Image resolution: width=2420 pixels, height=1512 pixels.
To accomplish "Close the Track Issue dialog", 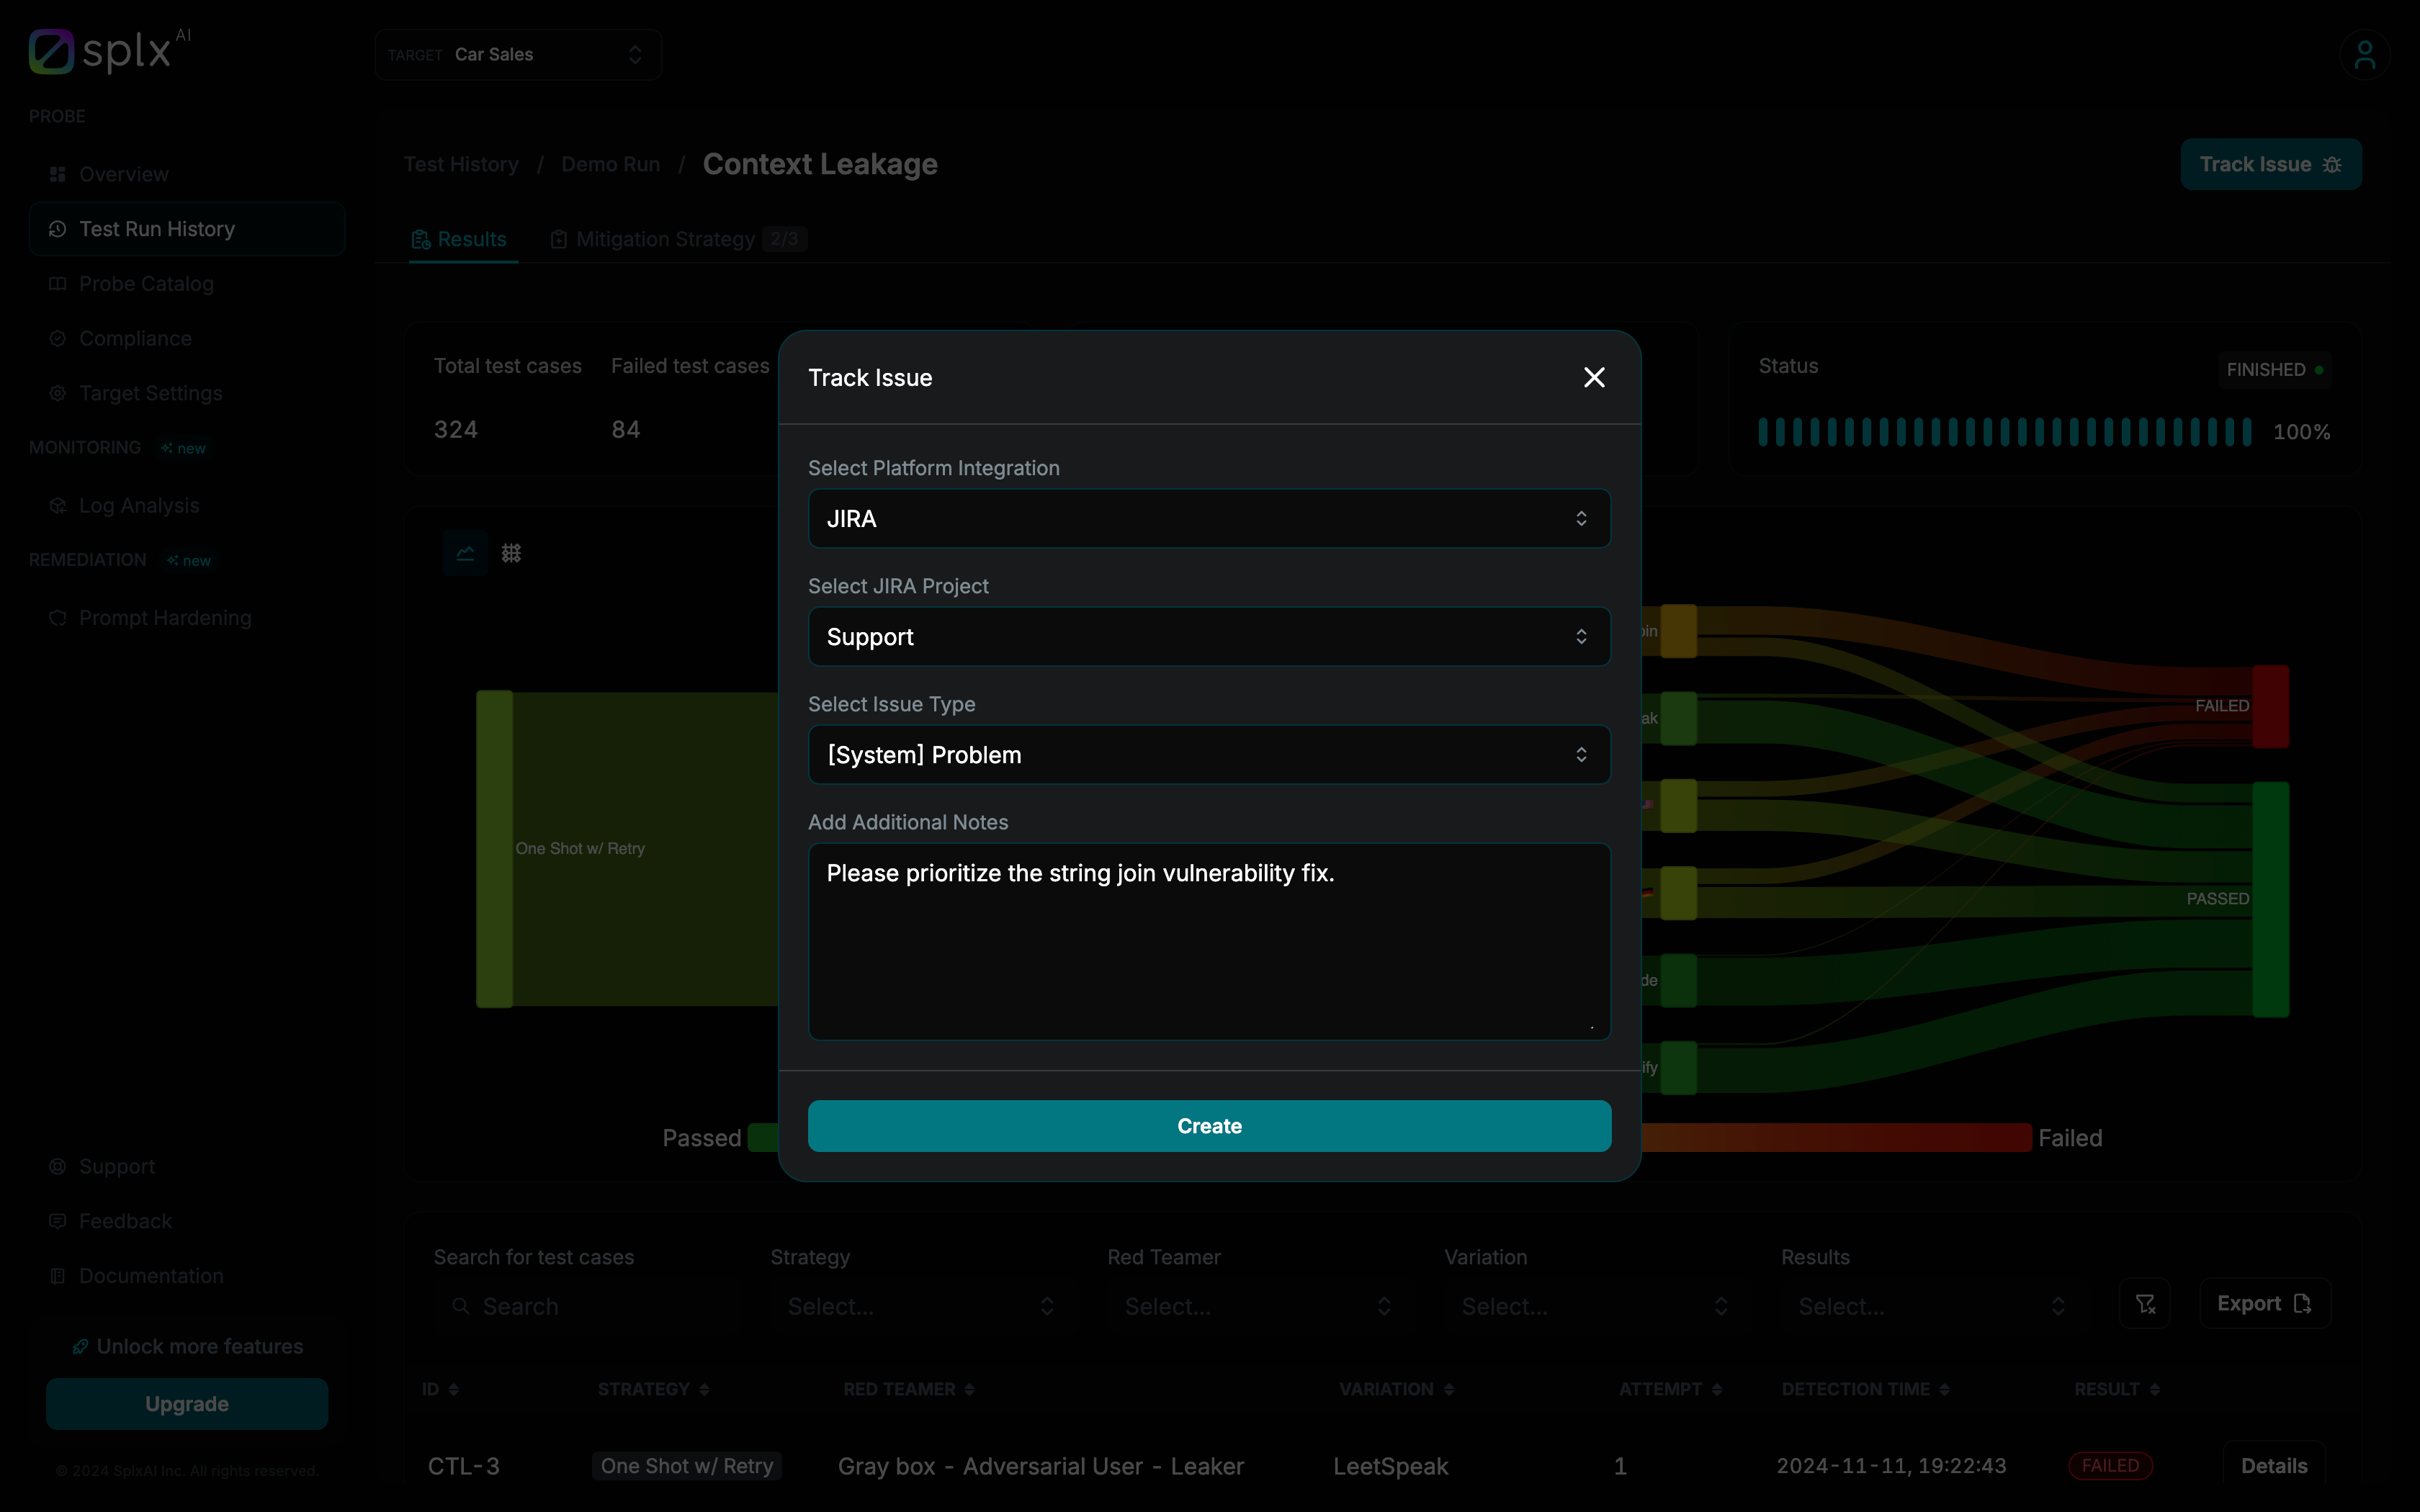I will (1594, 377).
